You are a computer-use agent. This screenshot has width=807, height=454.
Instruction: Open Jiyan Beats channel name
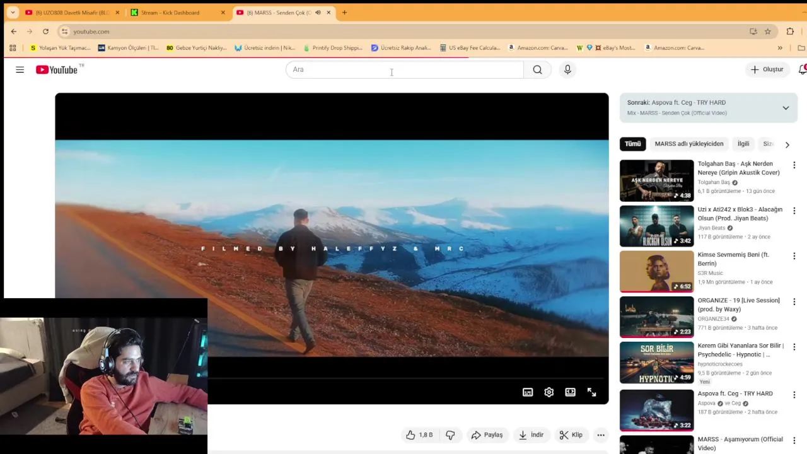711,228
